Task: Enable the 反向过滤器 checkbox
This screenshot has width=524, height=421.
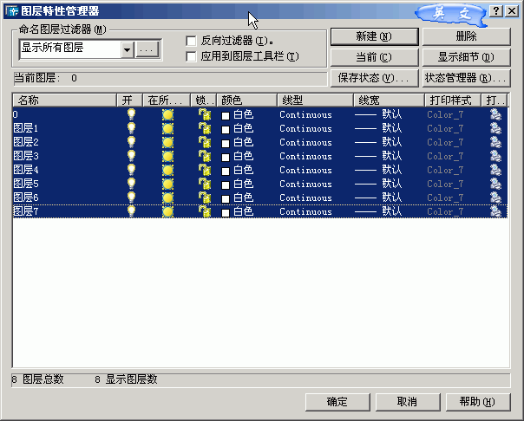Action: coord(191,41)
